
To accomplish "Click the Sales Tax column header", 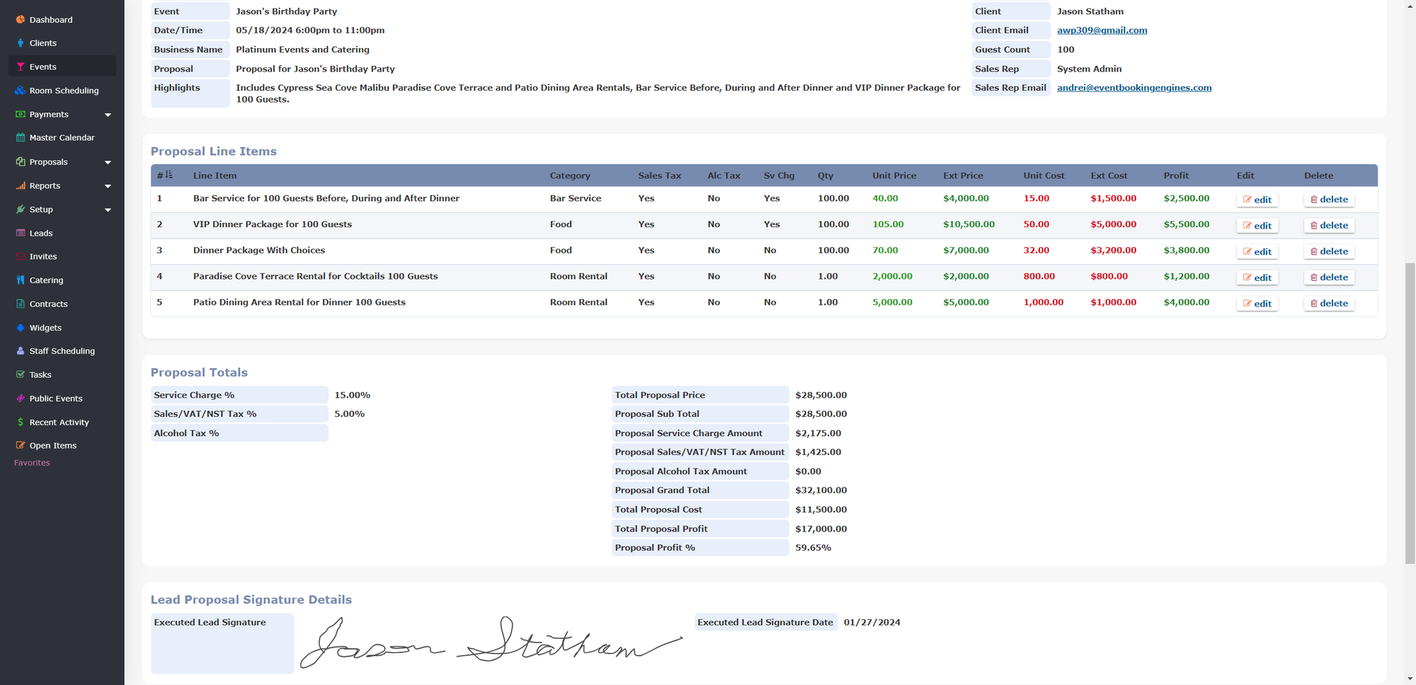I will (x=659, y=175).
